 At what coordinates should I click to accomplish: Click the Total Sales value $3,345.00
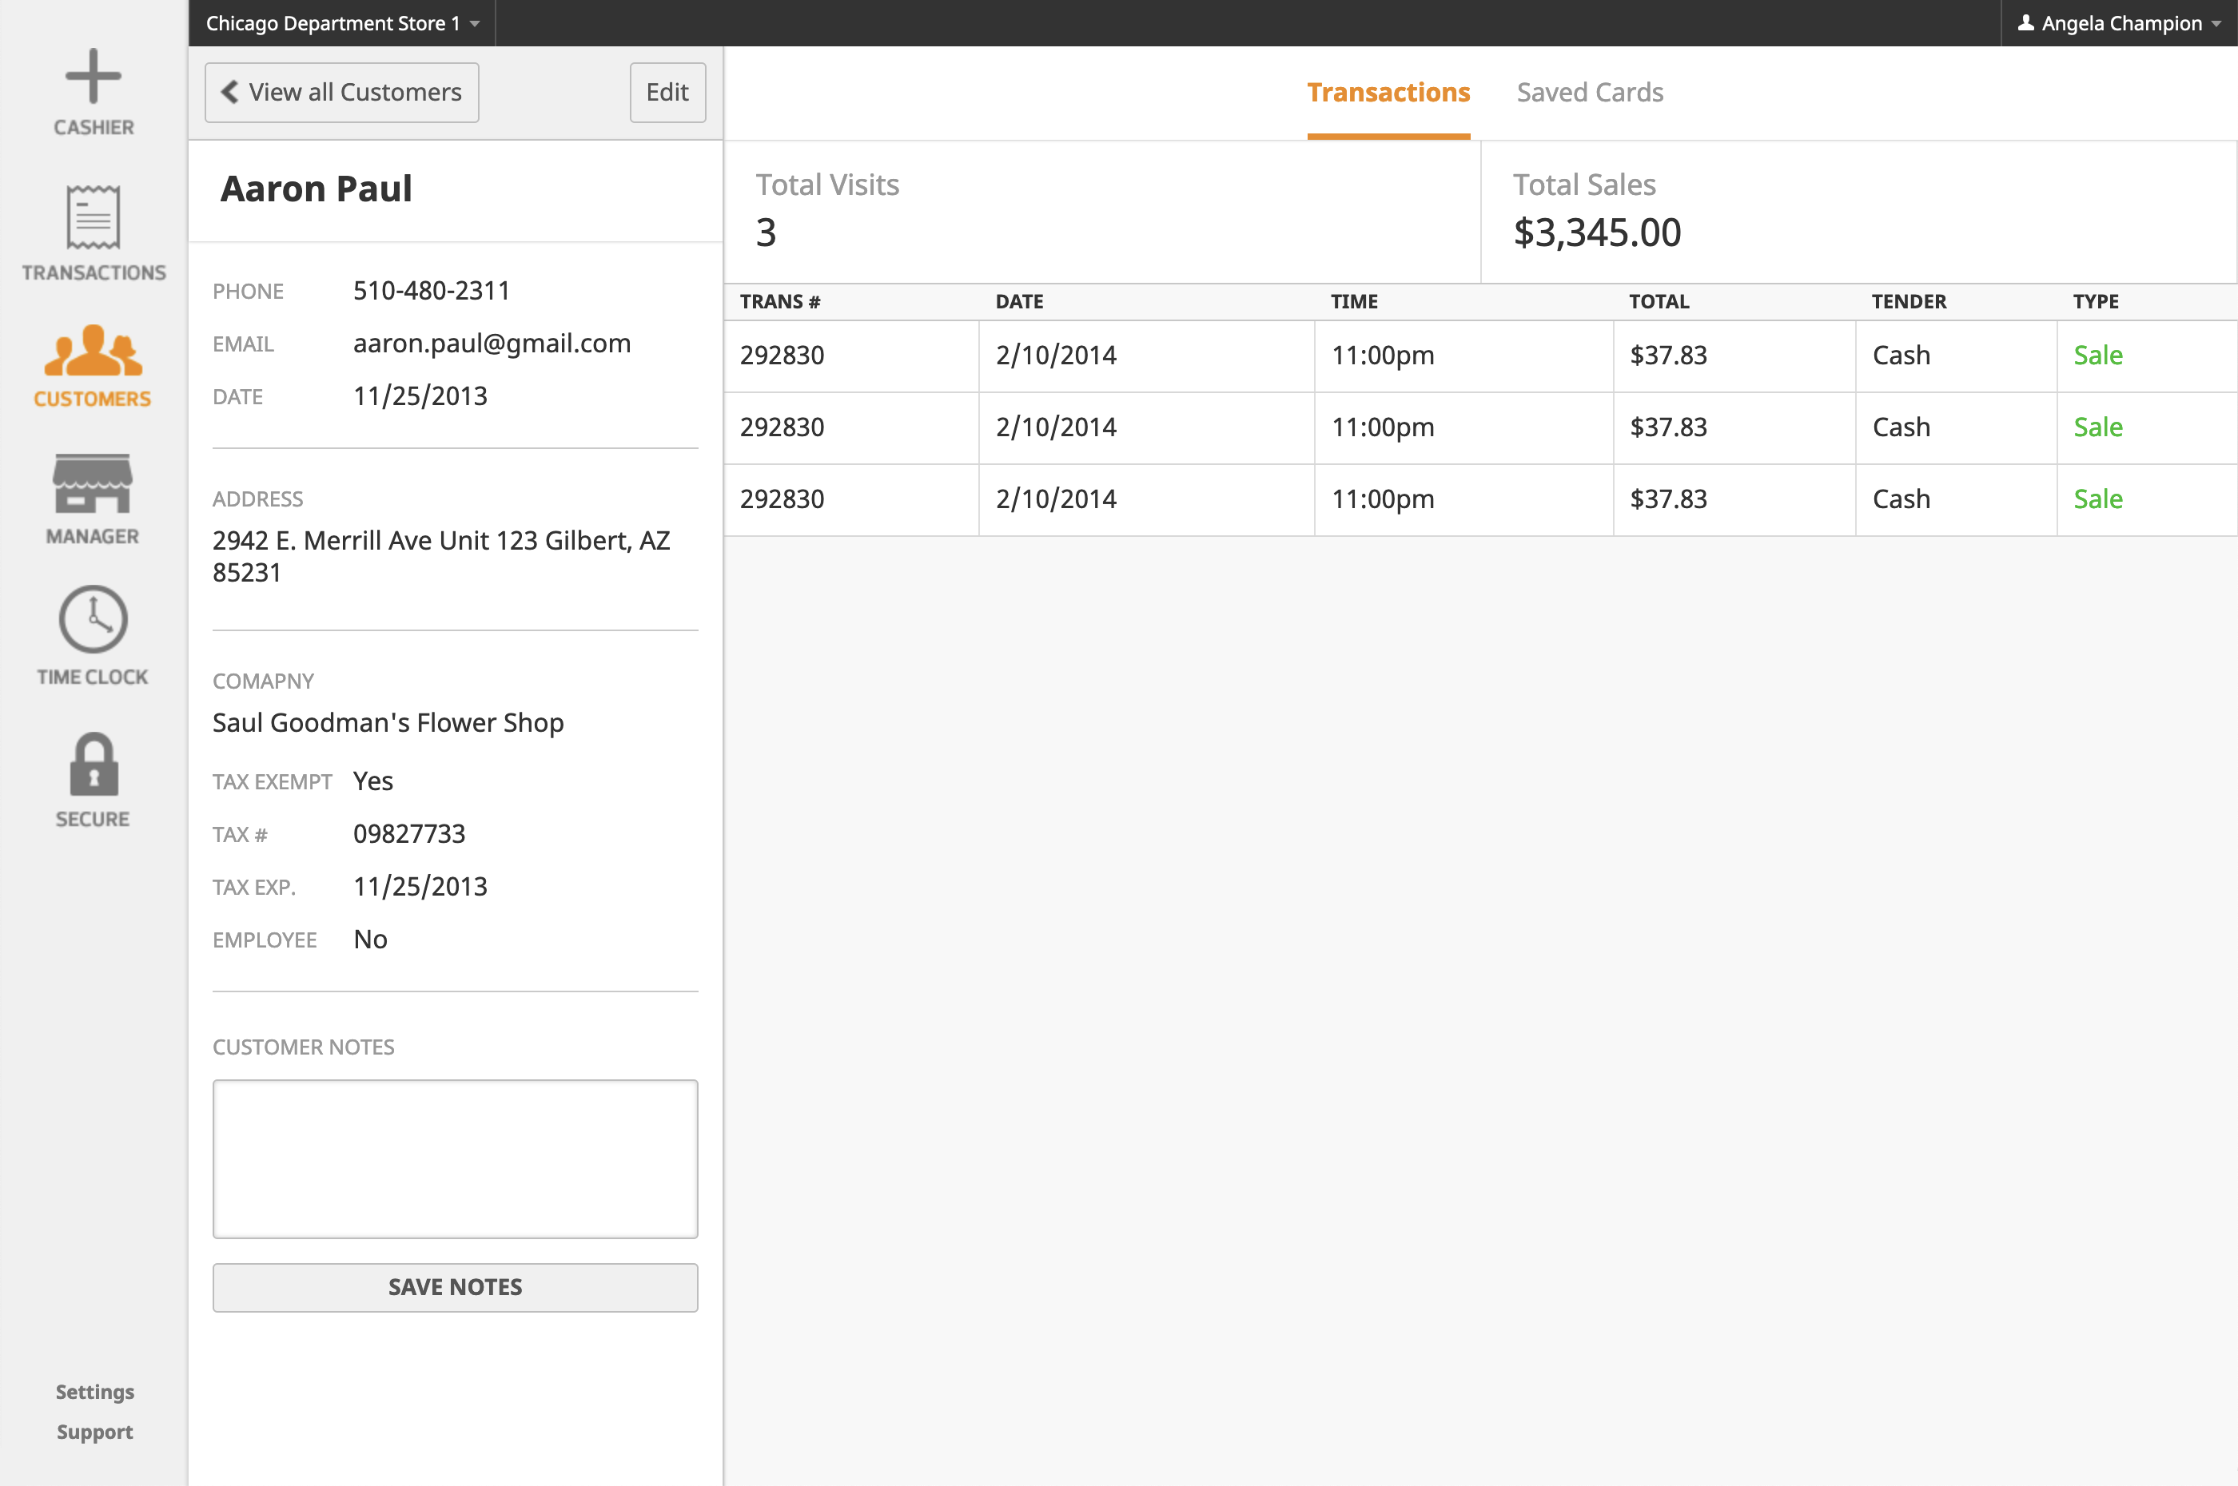pos(1597,233)
